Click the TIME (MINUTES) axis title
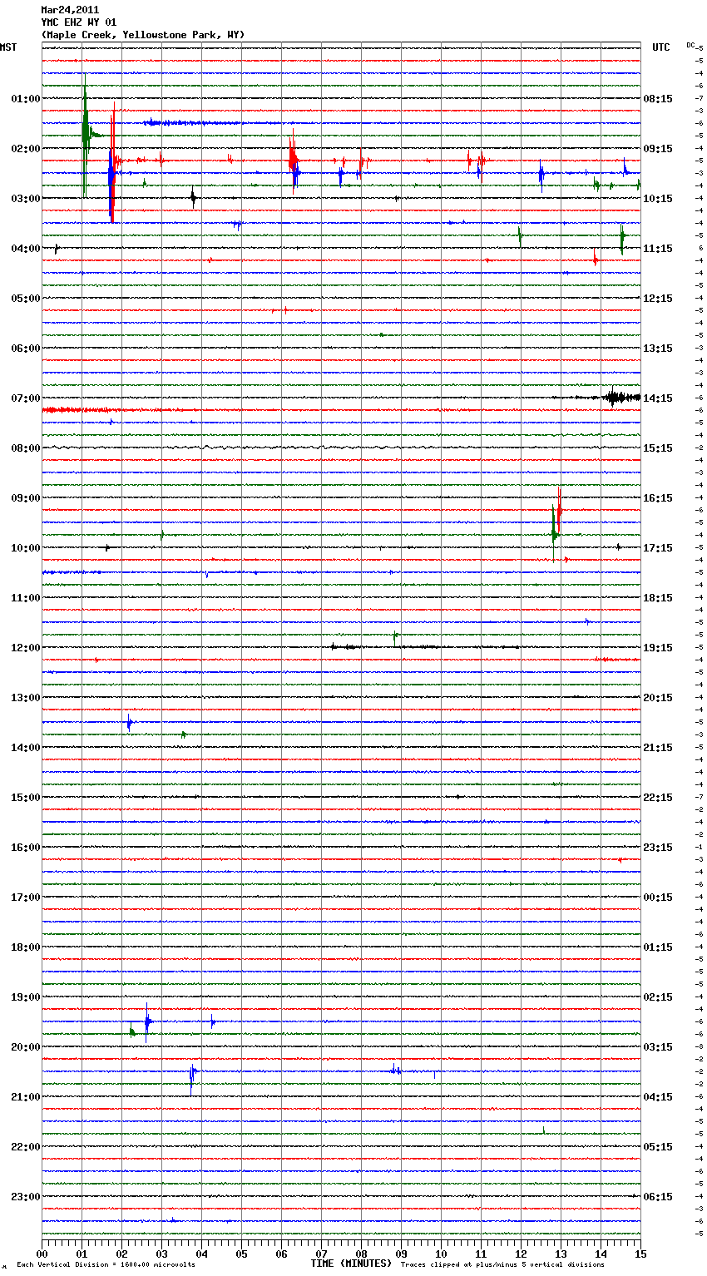Image resolution: width=707 pixels, height=1276 pixels. 351,1264
